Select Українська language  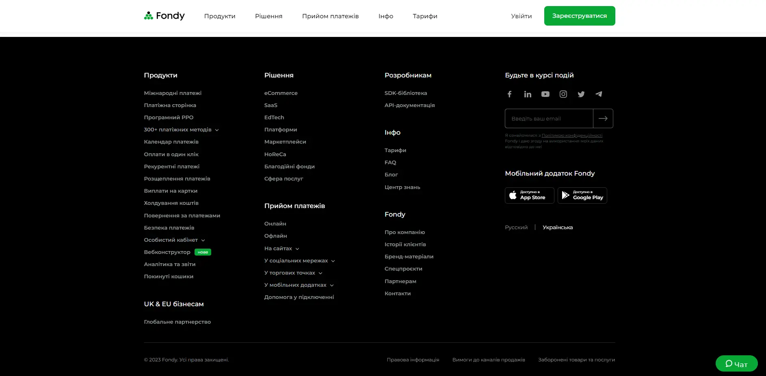pyautogui.click(x=558, y=228)
